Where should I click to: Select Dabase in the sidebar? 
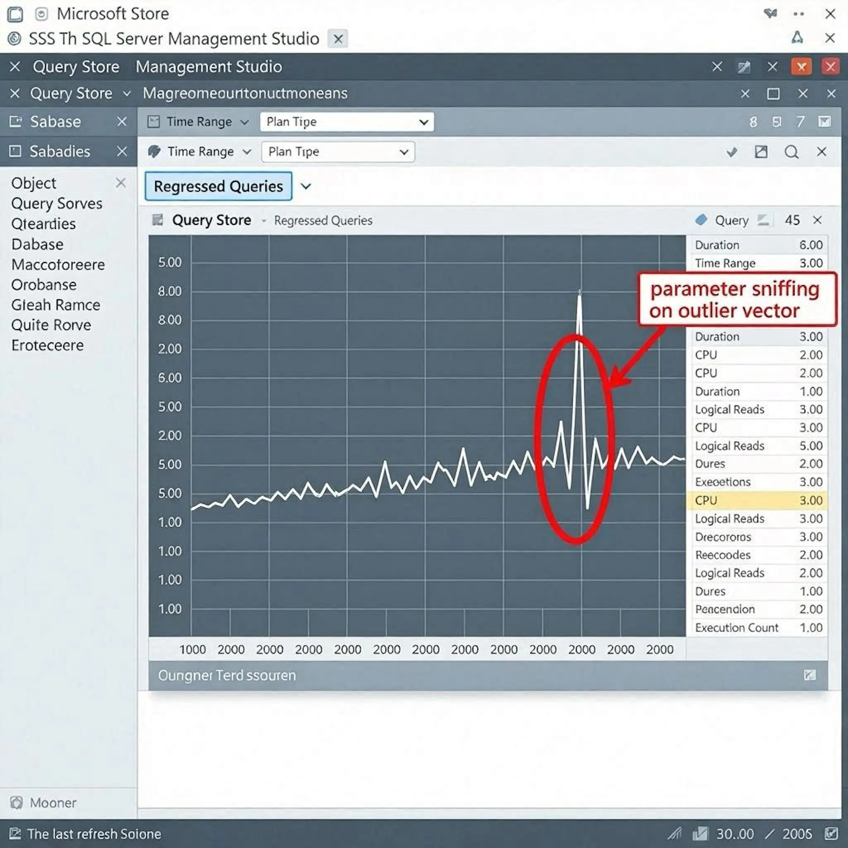[37, 244]
